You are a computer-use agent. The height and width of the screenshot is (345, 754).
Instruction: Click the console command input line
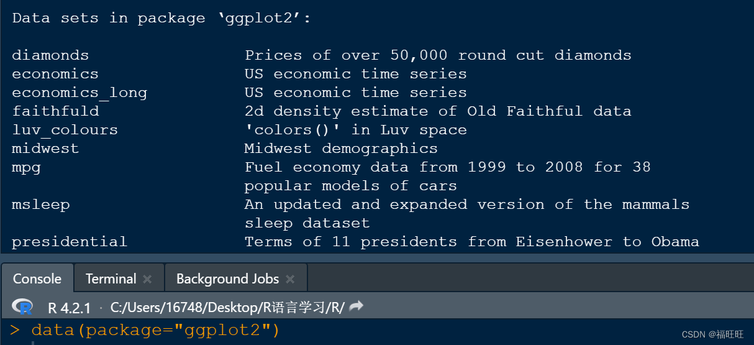pos(377,330)
